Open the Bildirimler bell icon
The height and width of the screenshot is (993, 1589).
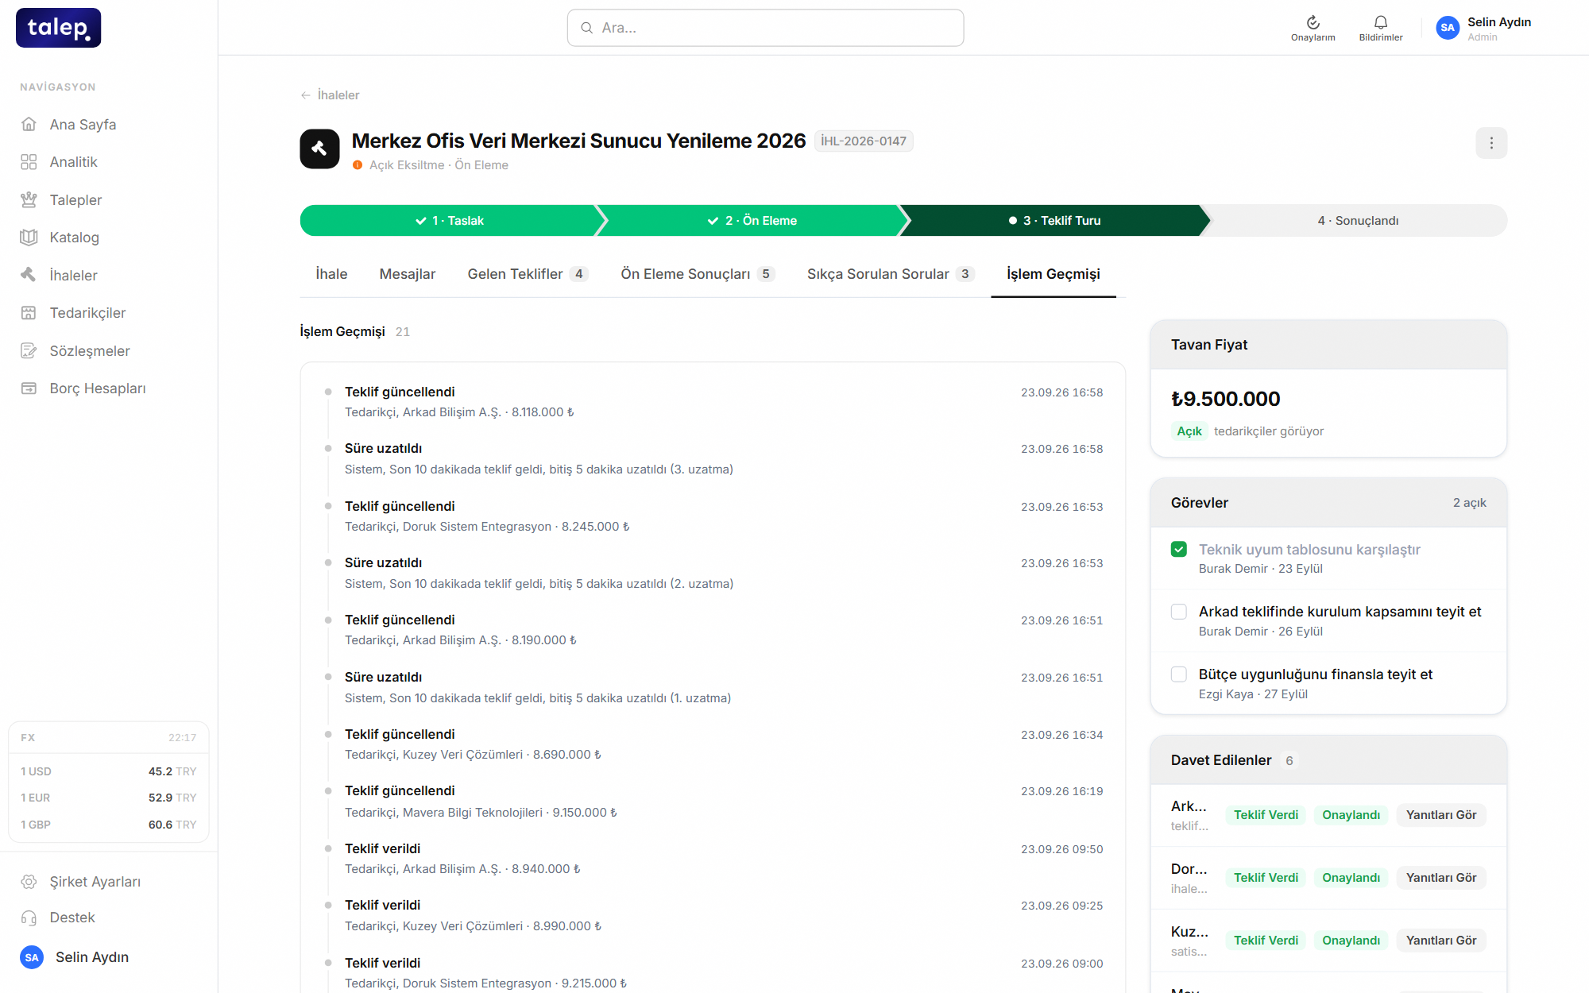click(x=1381, y=22)
